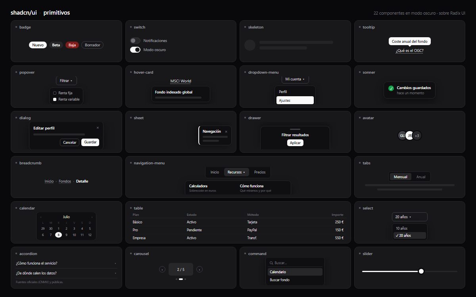Select day 30 in the calendar
Viewport: 476px width, 297px height.
click(51, 228)
